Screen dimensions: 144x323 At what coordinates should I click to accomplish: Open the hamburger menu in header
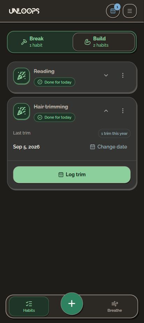pos(130,11)
